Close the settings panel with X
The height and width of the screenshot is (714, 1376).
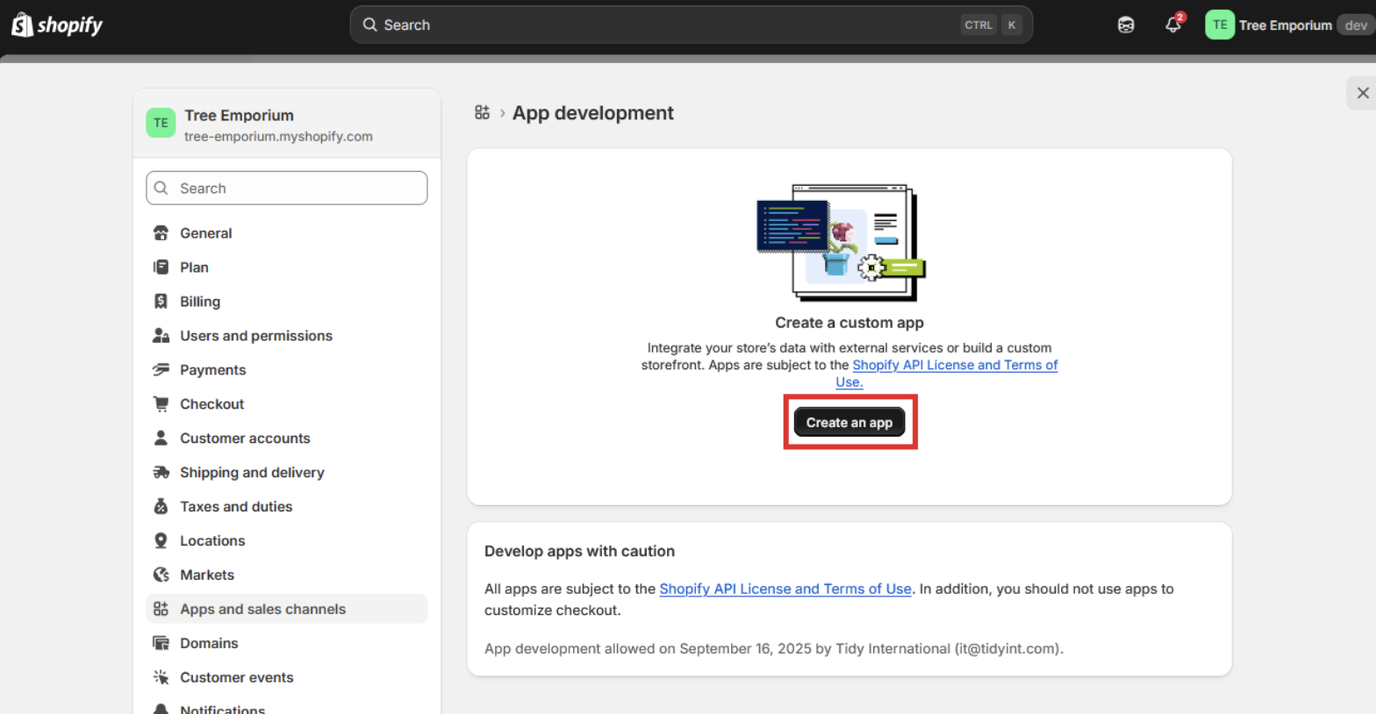tap(1362, 93)
